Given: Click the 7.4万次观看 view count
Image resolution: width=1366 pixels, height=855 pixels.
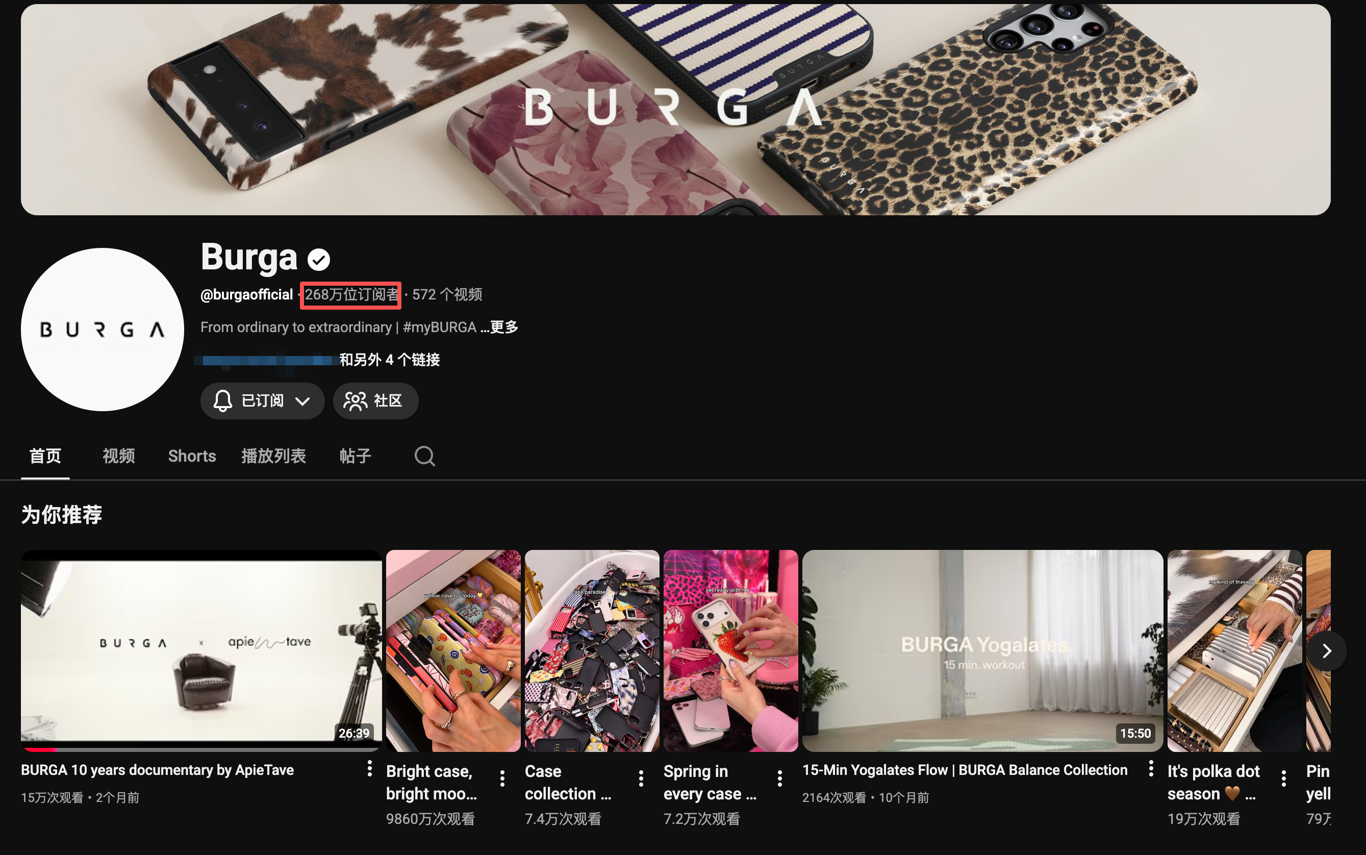Looking at the screenshot, I should [563, 819].
